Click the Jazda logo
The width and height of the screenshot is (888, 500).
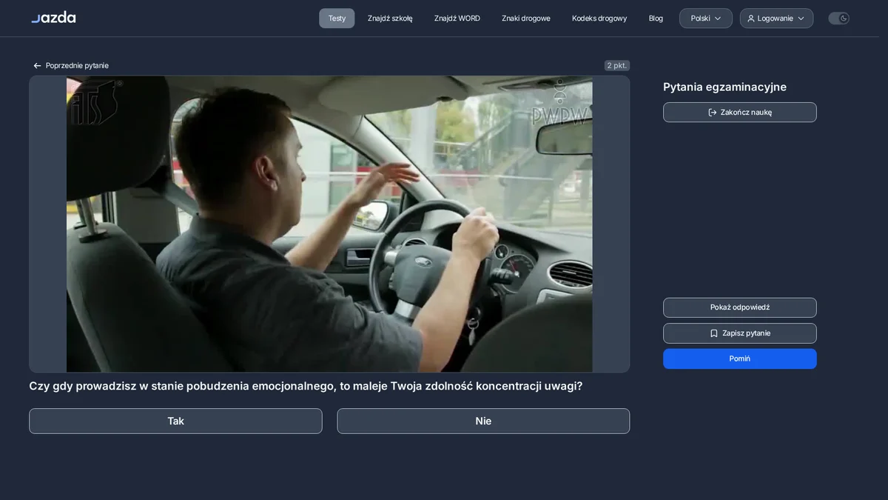coord(53,17)
